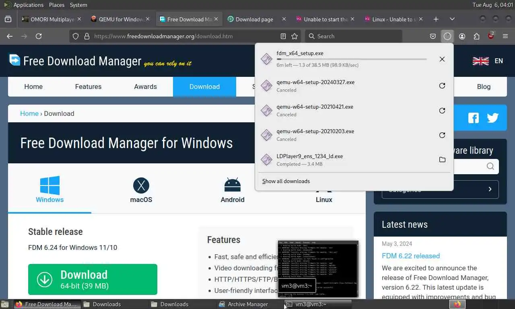Reload the current page
This screenshot has width=515, height=309.
(x=39, y=36)
